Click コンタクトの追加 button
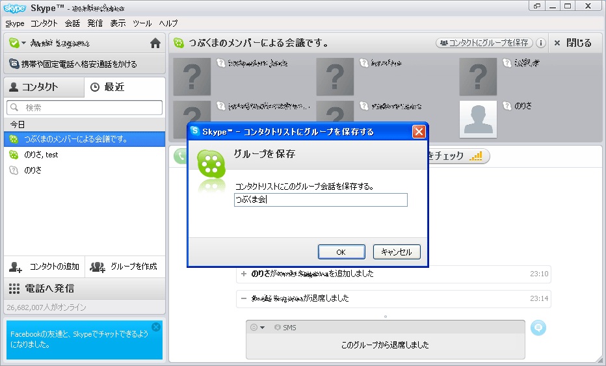 point(44,267)
